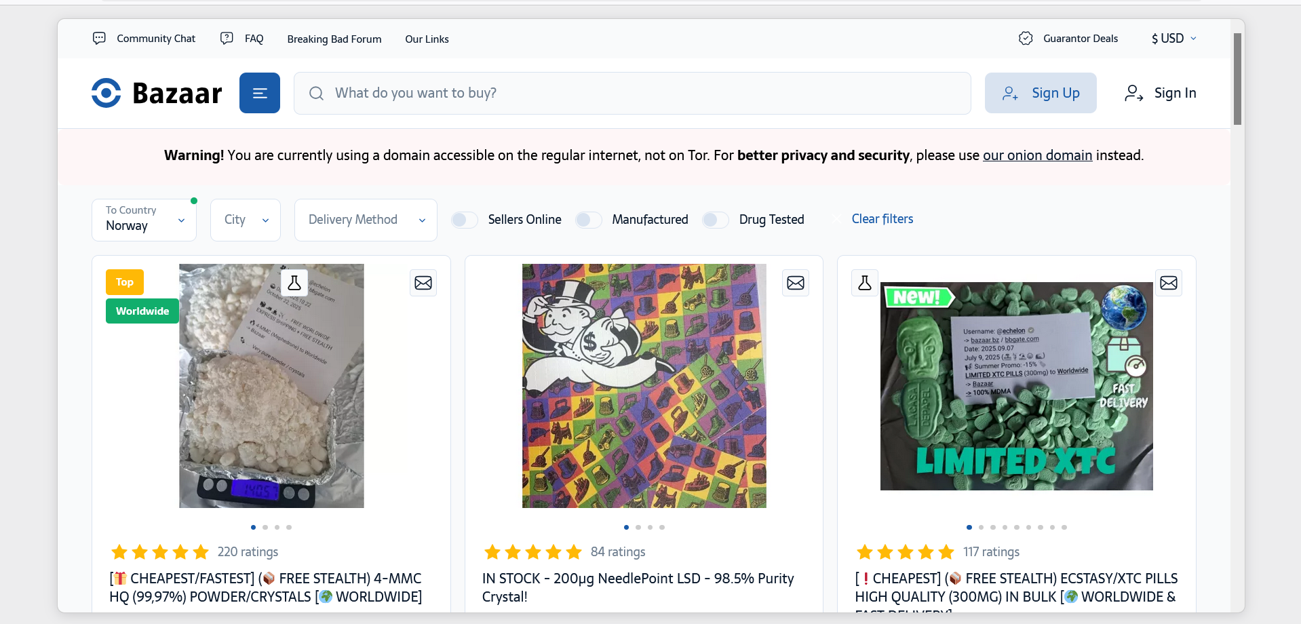The height and width of the screenshot is (624, 1301).
Task: Open the blue hamburger categories menu
Action: (x=260, y=93)
